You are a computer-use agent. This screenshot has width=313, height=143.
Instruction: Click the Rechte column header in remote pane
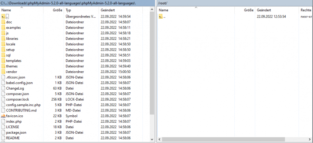(306, 10)
